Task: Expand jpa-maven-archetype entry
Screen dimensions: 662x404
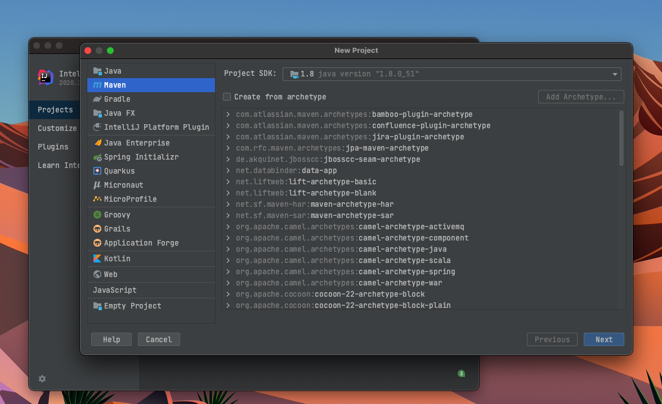Action: pos(228,148)
